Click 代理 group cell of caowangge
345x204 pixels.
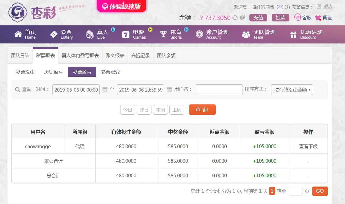point(80,146)
